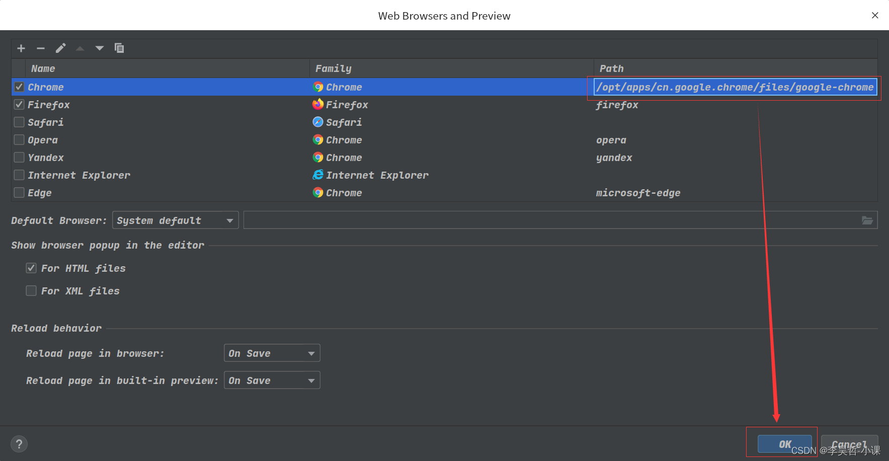
Task: Uncheck the Firefox browser checkbox
Action: coord(19,105)
